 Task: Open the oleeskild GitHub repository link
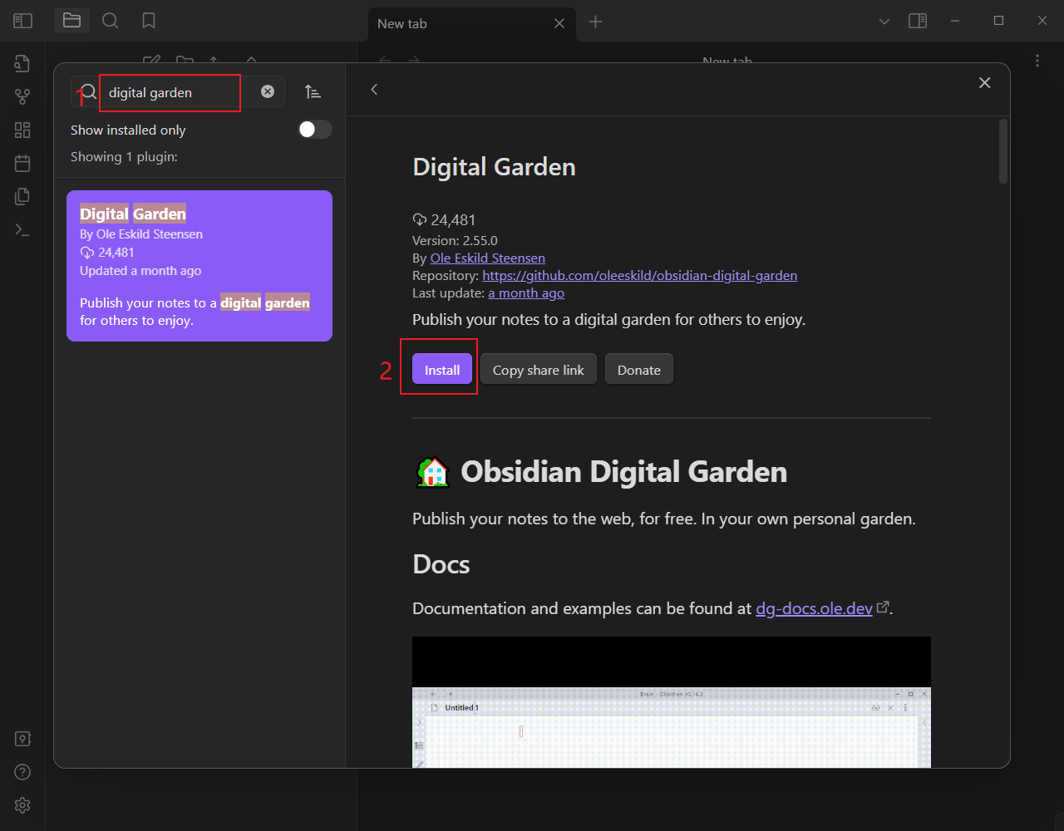(640, 275)
